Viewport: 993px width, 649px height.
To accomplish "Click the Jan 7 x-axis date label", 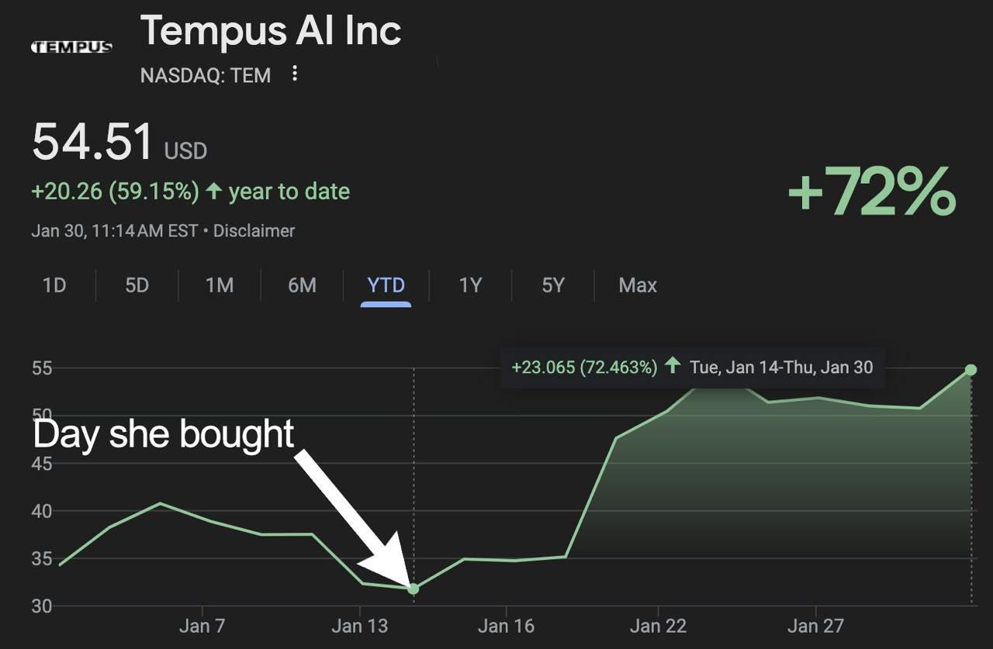I will [x=202, y=626].
